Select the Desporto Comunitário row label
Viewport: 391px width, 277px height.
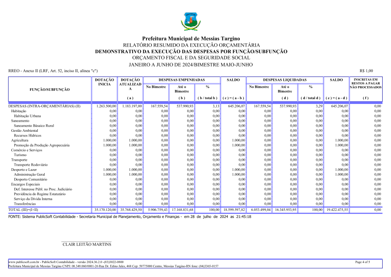(x=30, y=180)
